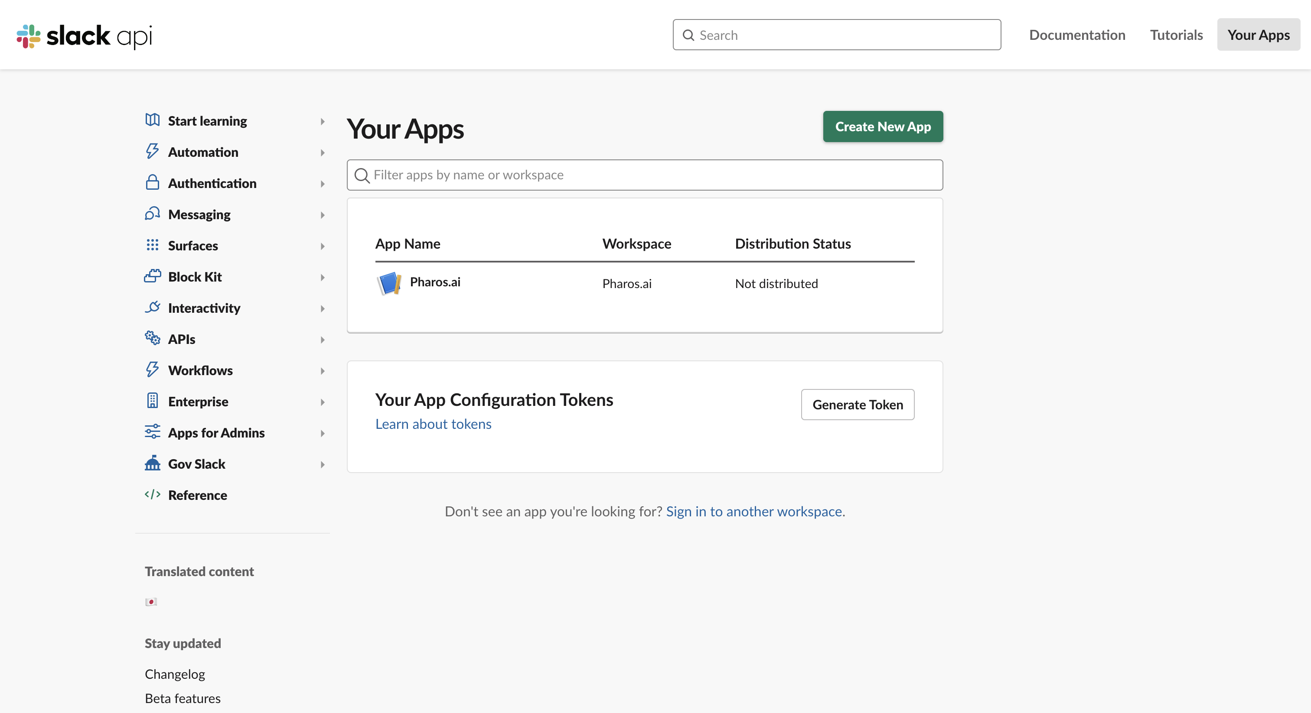Screen dimensions: 1311x713
Task: Click the APIs gears icon
Action: click(152, 338)
